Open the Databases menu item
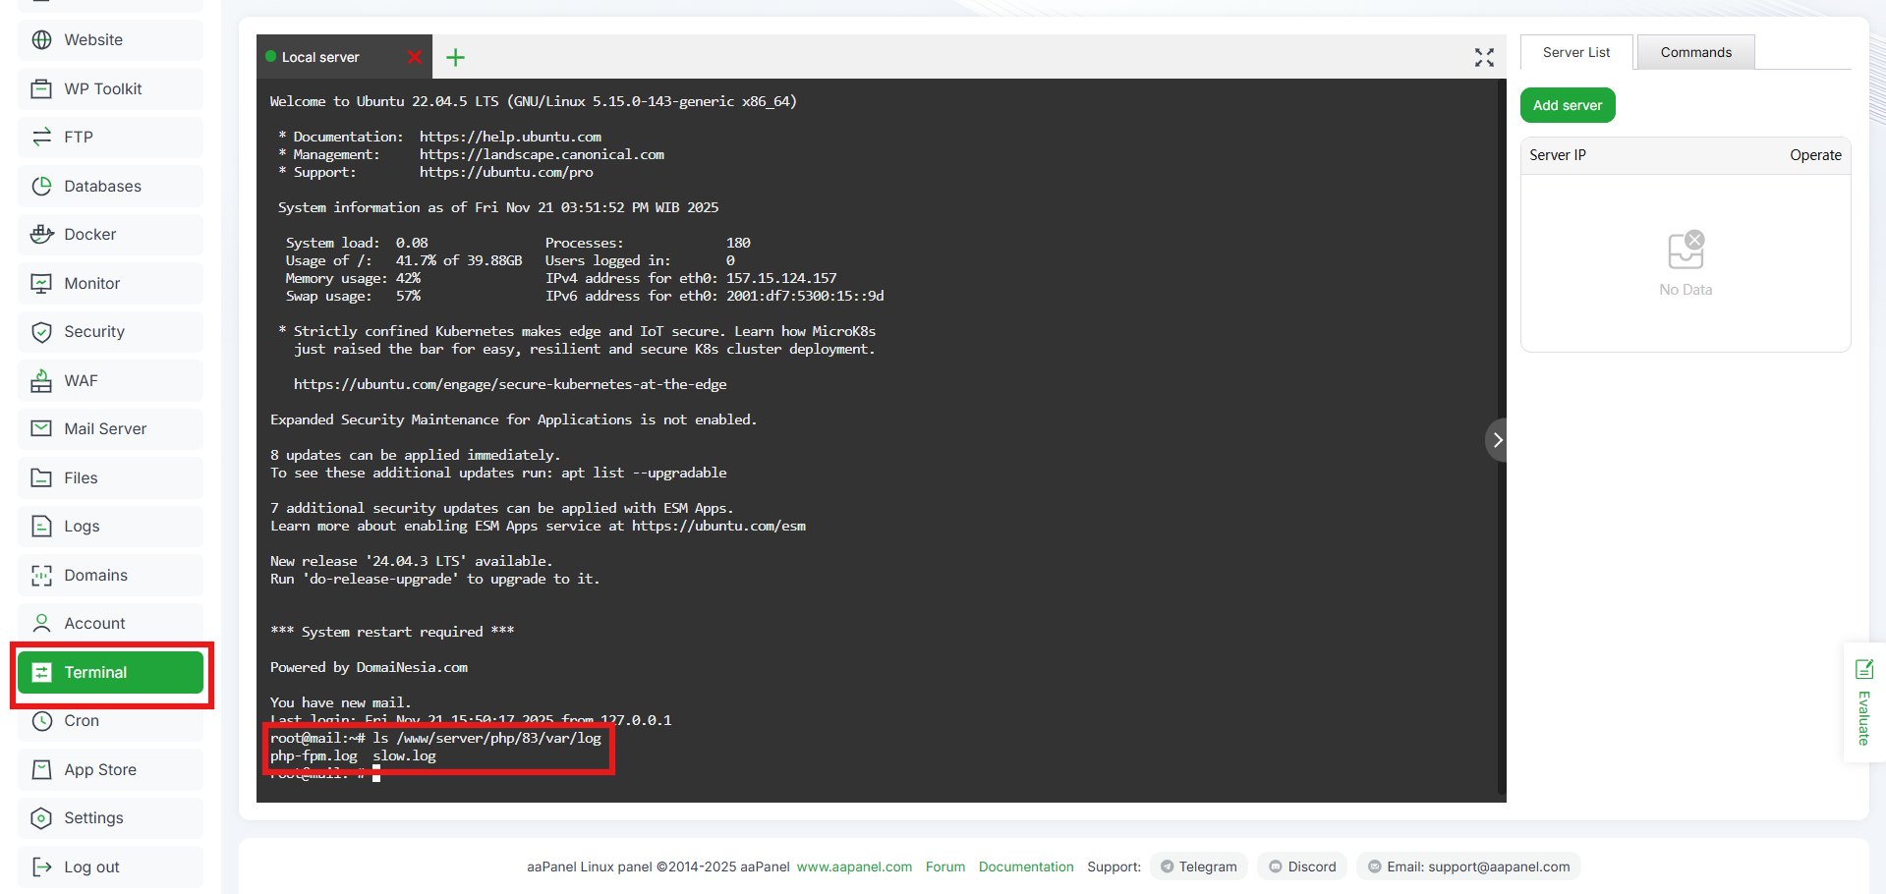The height and width of the screenshot is (894, 1886). coord(110,186)
